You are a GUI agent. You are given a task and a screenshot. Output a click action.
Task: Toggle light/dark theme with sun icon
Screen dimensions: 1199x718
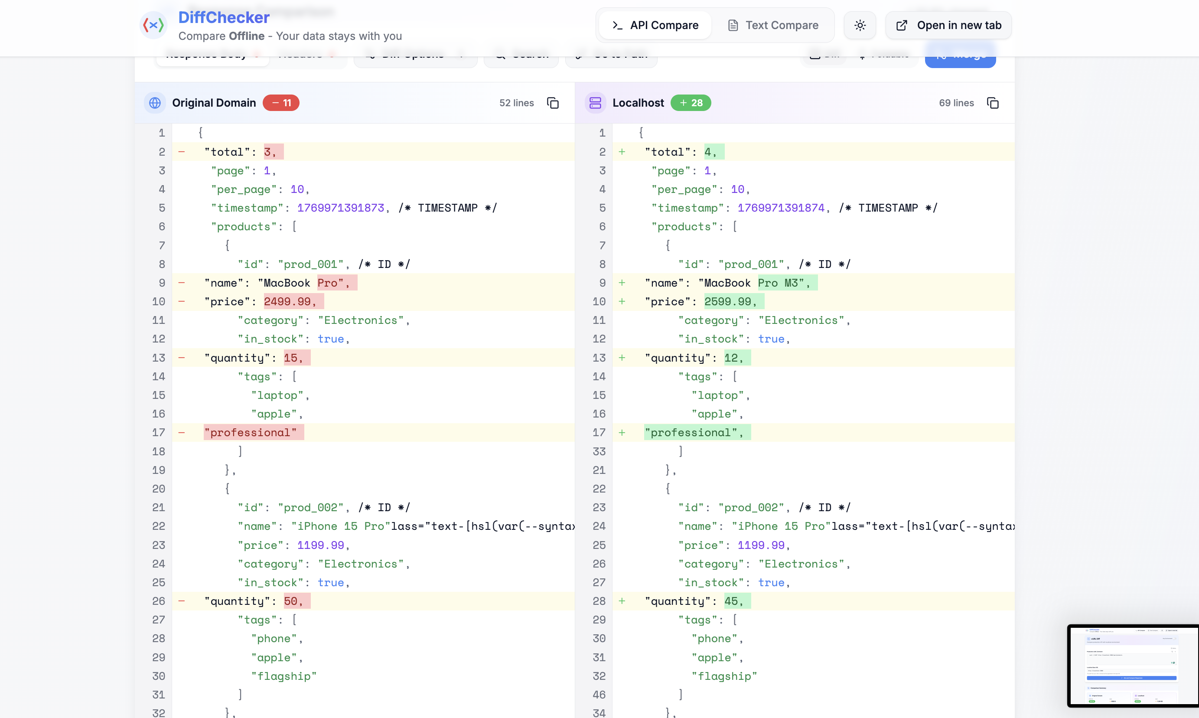(860, 25)
